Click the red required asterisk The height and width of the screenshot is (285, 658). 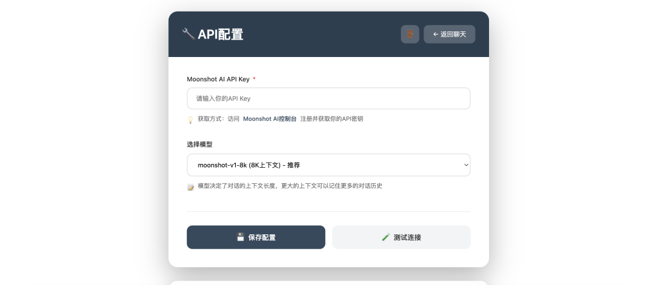point(254,79)
